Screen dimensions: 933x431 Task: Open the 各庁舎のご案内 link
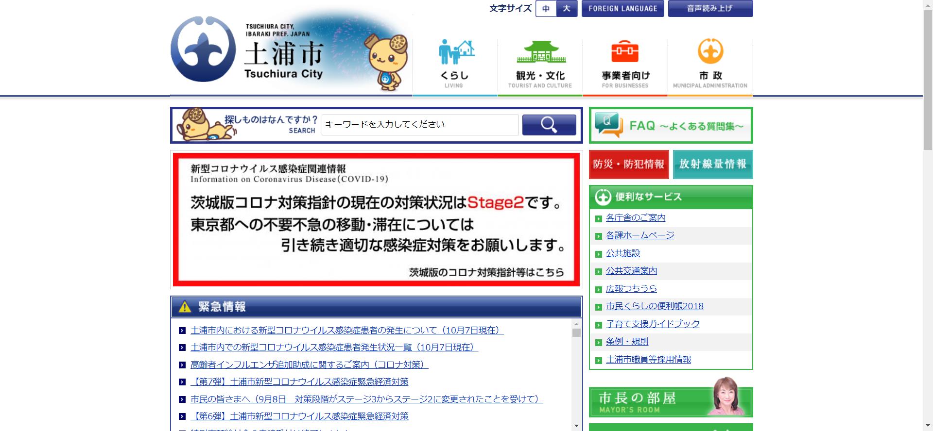(x=636, y=218)
